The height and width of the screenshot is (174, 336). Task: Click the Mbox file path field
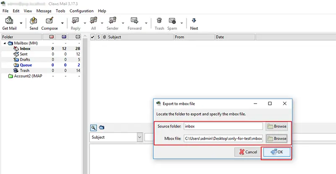pyautogui.click(x=223, y=138)
